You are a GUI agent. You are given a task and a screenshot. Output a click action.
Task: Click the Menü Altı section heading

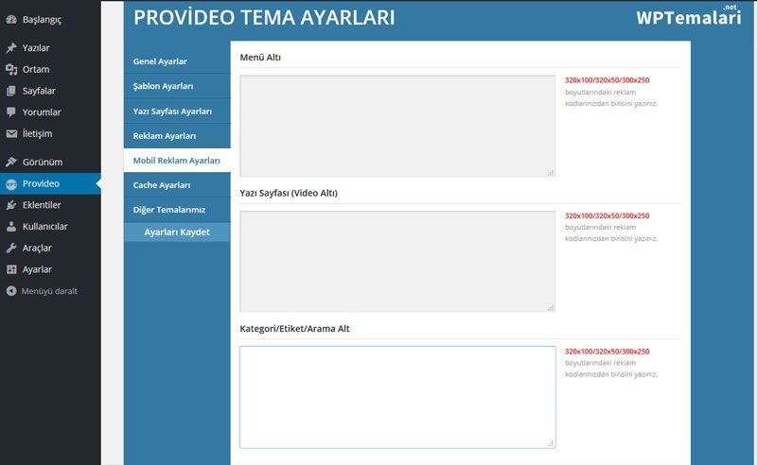tap(260, 58)
